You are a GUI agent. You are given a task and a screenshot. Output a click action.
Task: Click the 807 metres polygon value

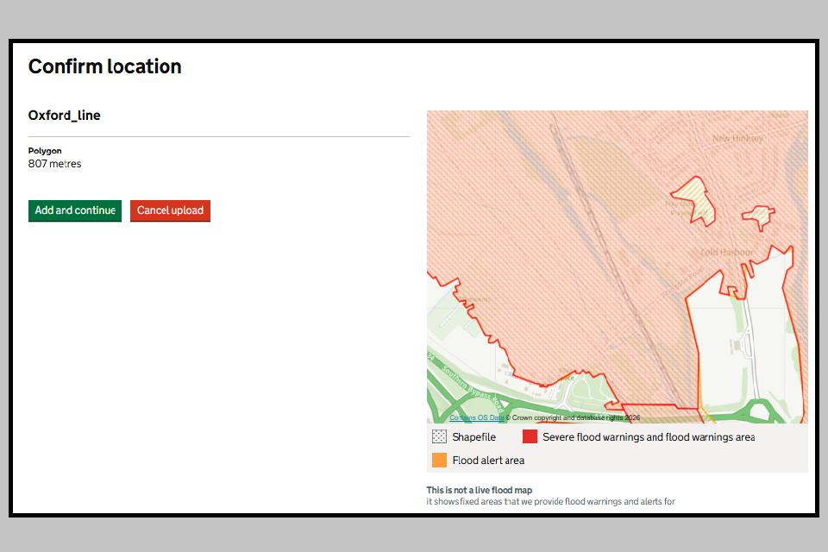pyautogui.click(x=54, y=163)
